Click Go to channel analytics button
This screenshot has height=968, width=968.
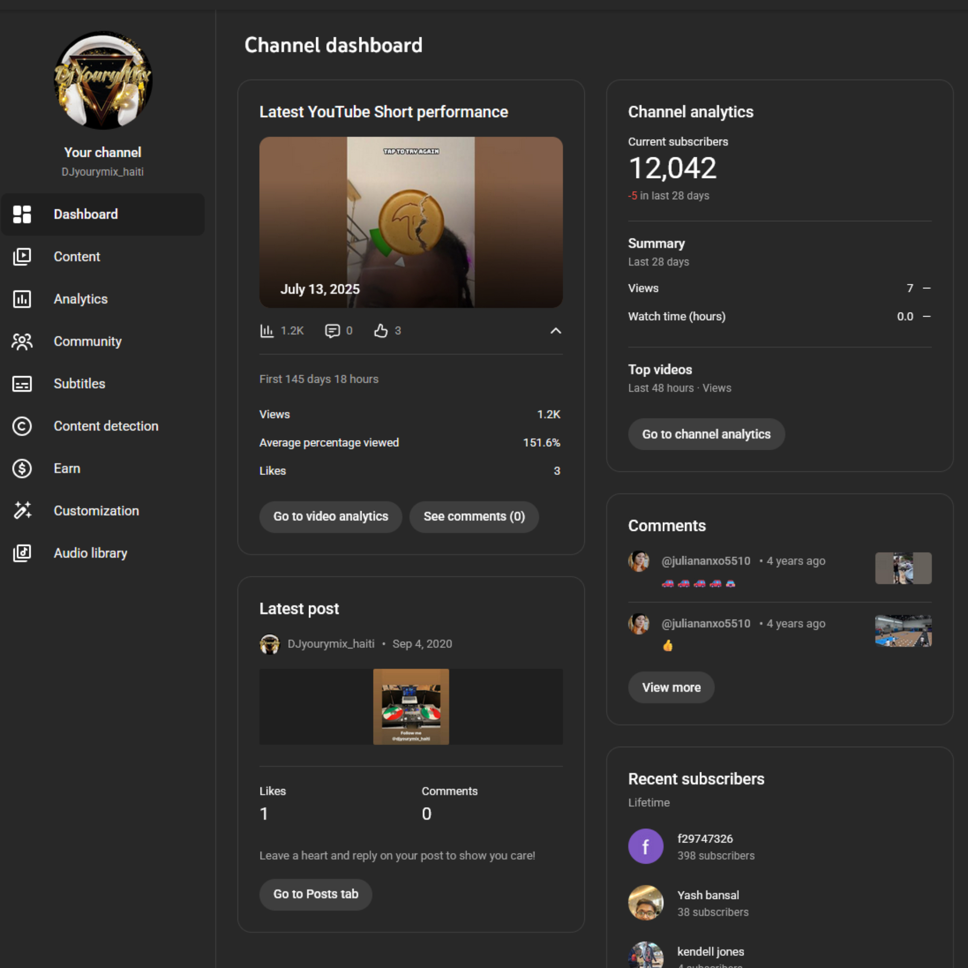706,434
